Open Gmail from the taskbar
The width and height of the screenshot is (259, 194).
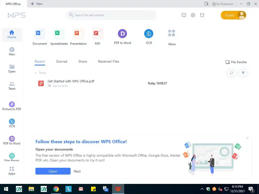(81, 189)
